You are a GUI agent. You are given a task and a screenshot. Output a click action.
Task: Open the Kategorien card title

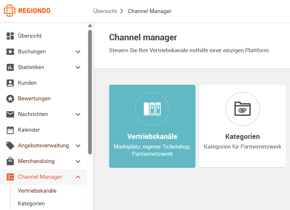click(x=243, y=137)
